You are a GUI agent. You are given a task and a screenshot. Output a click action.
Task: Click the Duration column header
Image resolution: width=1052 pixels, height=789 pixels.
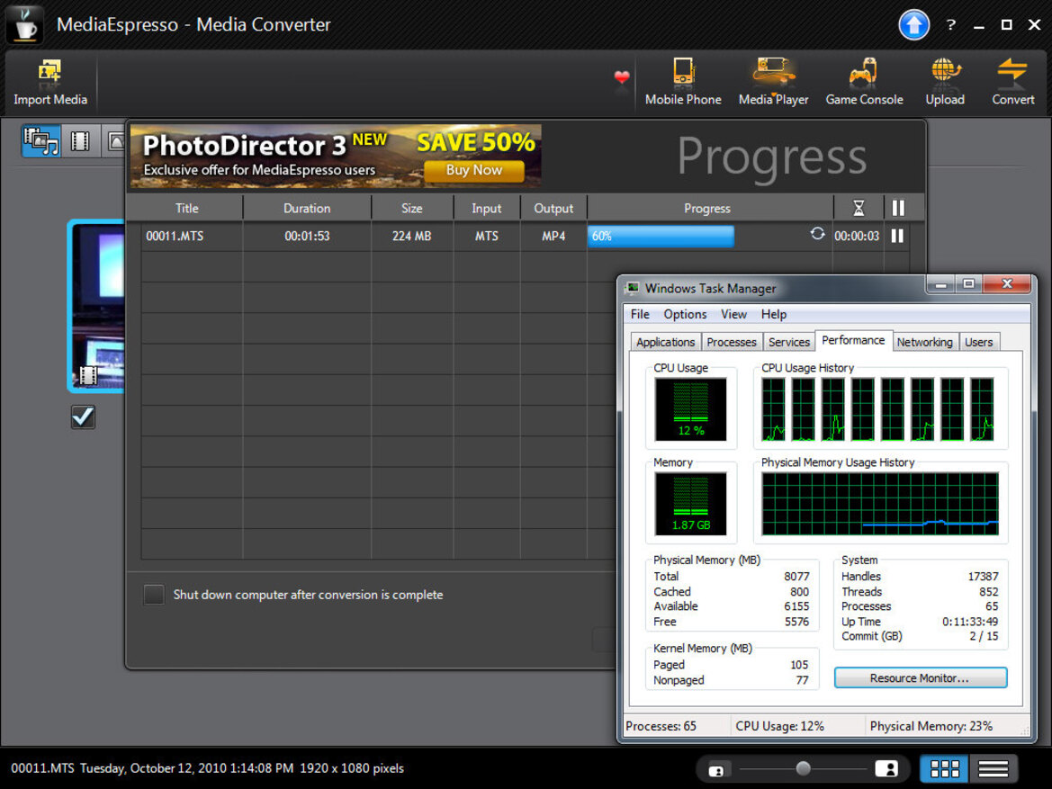pyautogui.click(x=307, y=209)
